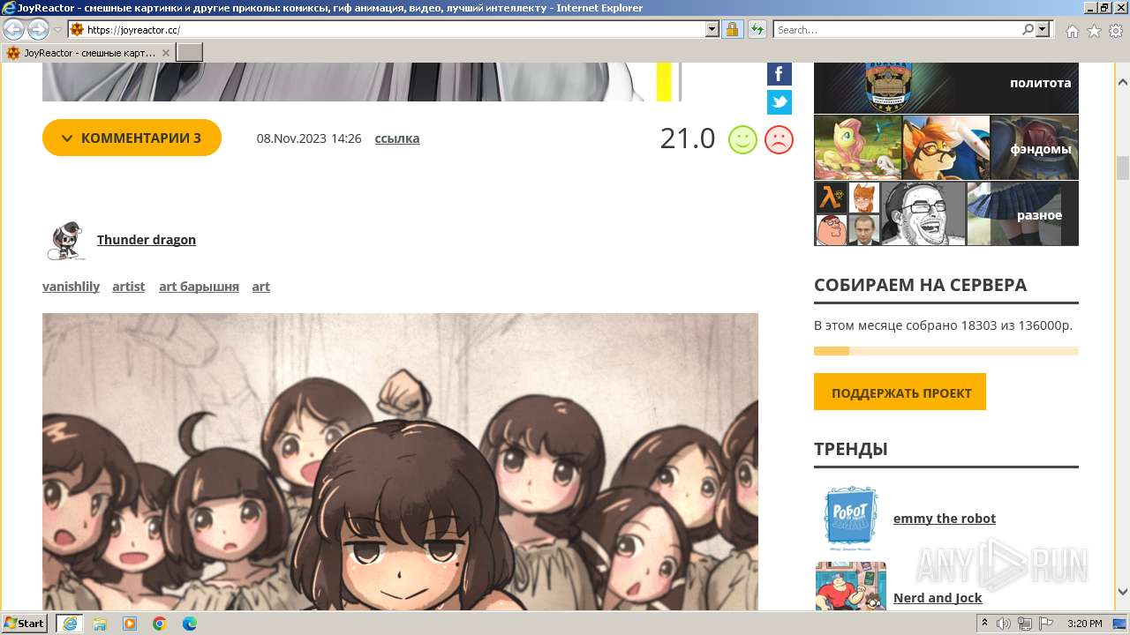Click the emmy the robot trend thumbnail
The image size is (1130, 635).
(x=850, y=519)
